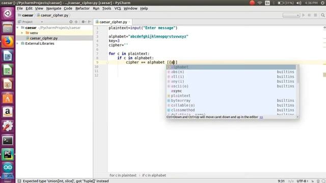Image resolution: width=326 pixels, height=183 pixels.
Task: Open Search Everywhere magnifier icon
Action: (322, 15)
